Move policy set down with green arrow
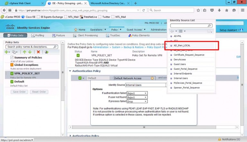The image size is (247, 142). [30, 52]
